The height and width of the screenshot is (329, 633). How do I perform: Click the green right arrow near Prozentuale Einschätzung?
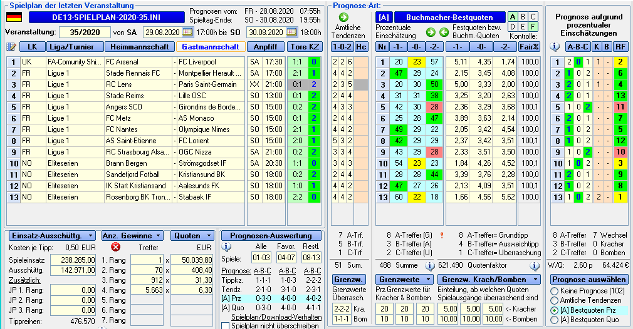click(431, 33)
